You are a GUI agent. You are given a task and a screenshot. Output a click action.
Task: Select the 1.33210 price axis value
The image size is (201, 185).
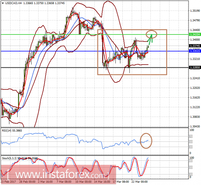(x=195, y=59)
